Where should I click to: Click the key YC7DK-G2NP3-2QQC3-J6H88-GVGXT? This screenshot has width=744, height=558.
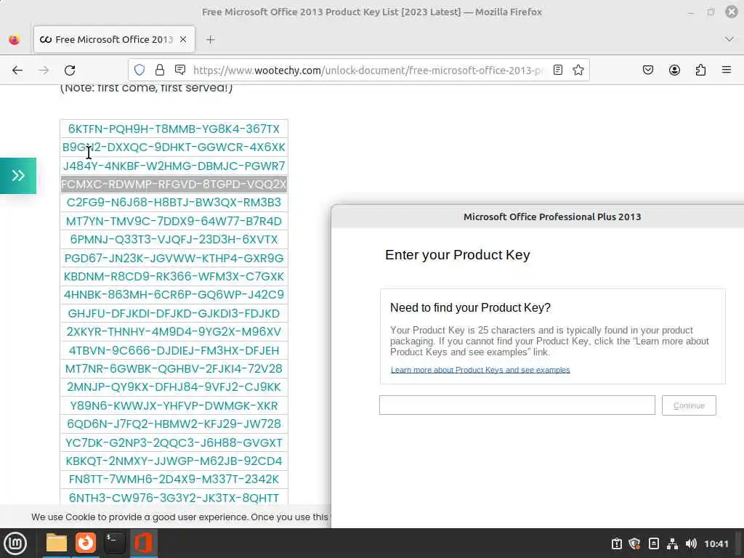(x=174, y=442)
